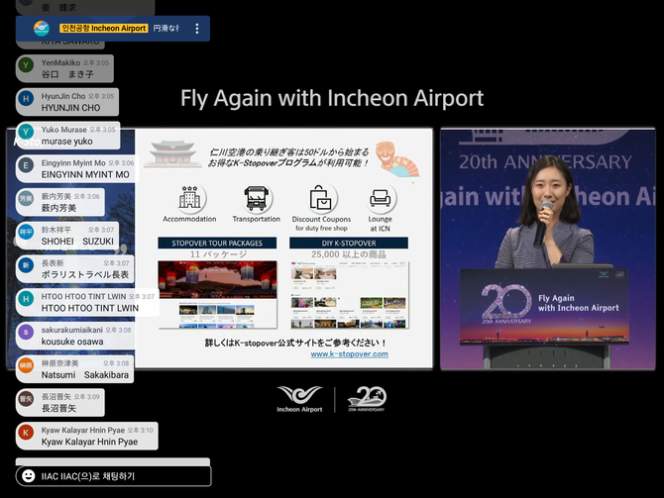Type in the IIAC chat input field
Image resolution: width=664 pixels, height=498 pixels.
(x=119, y=476)
